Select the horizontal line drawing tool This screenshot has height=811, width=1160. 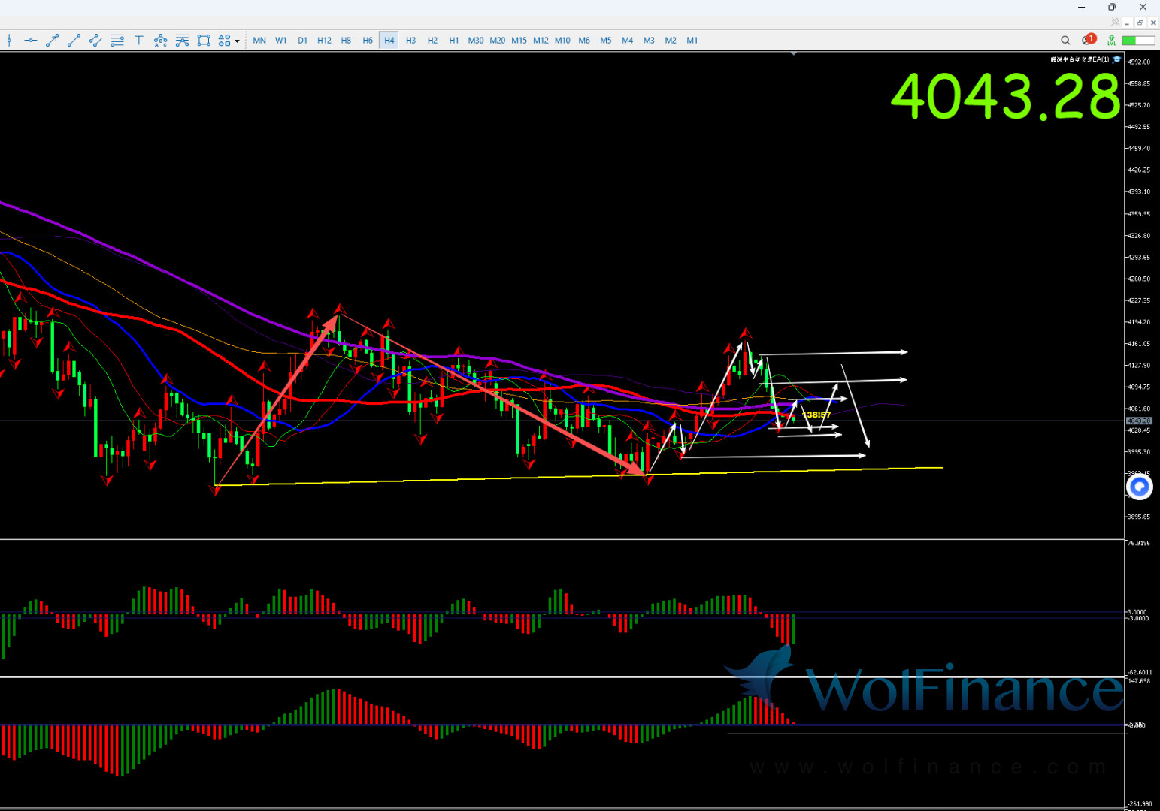[31, 41]
